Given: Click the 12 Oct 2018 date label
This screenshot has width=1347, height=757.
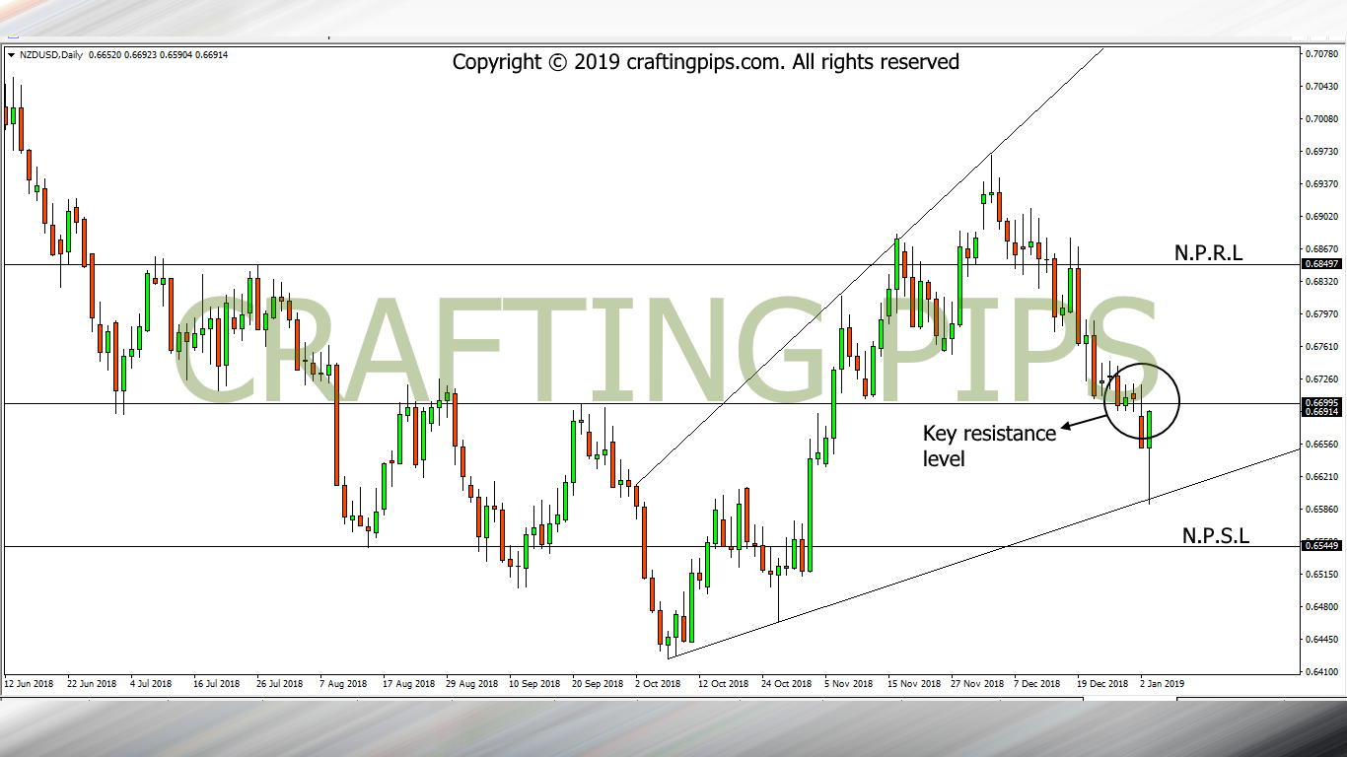Looking at the screenshot, I should click(x=723, y=682).
